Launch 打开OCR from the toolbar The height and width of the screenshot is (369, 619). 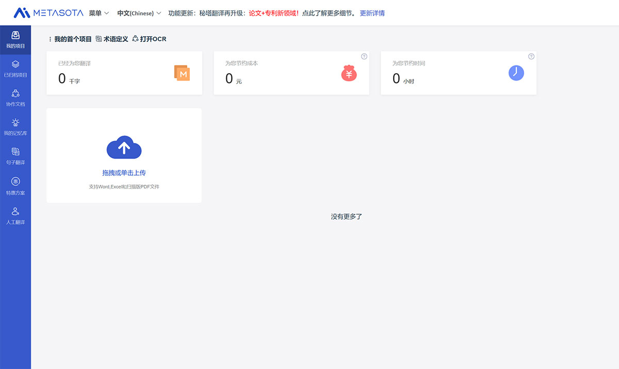coord(149,38)
